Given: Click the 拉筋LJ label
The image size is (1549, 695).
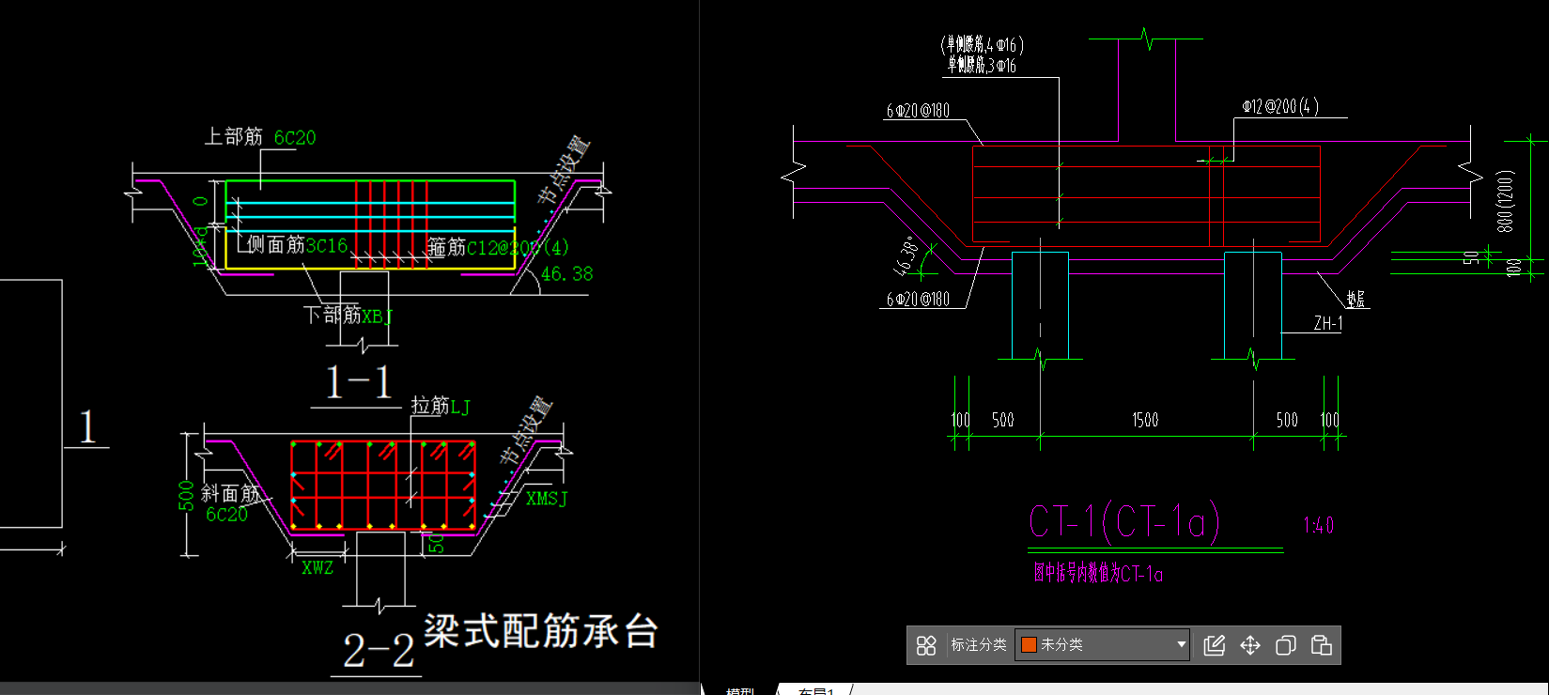Looking at the screenshot, I should 441,406.
